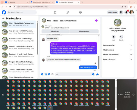Attach a photo using the image icon
This screenshot has height=110, width=137.
pyautogui.click(x=45, y=74)
